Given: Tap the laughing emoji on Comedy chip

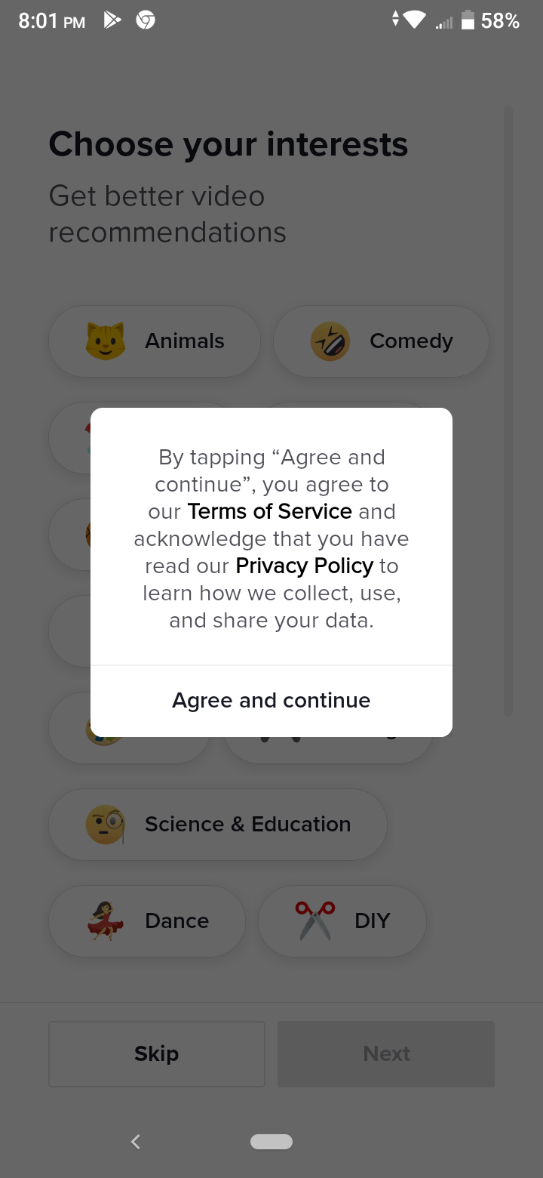Looking at the screenshot, I should 330,341.
